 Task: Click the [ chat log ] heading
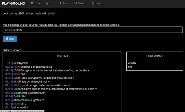[x=62, y=56]
